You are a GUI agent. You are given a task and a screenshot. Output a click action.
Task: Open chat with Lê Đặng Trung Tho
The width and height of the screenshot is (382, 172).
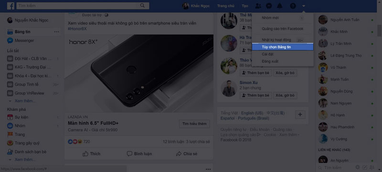coord(346,55)
